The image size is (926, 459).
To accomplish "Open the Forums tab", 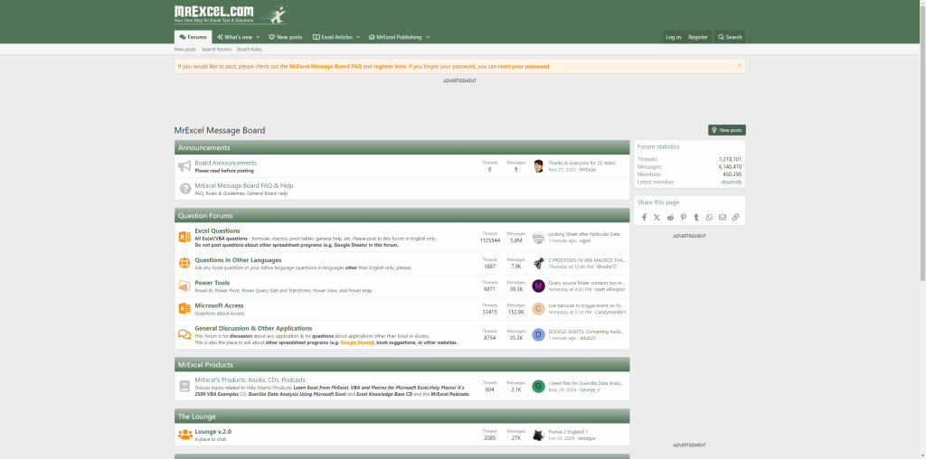I will tap(194, 37).
